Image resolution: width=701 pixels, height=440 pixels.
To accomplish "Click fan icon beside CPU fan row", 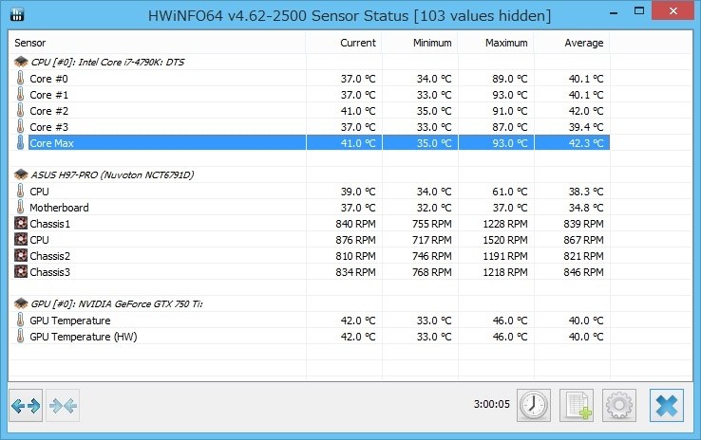I will tap(21, 239).
